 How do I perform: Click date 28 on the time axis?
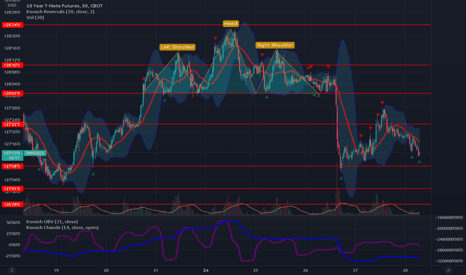(x=405, y=270)
